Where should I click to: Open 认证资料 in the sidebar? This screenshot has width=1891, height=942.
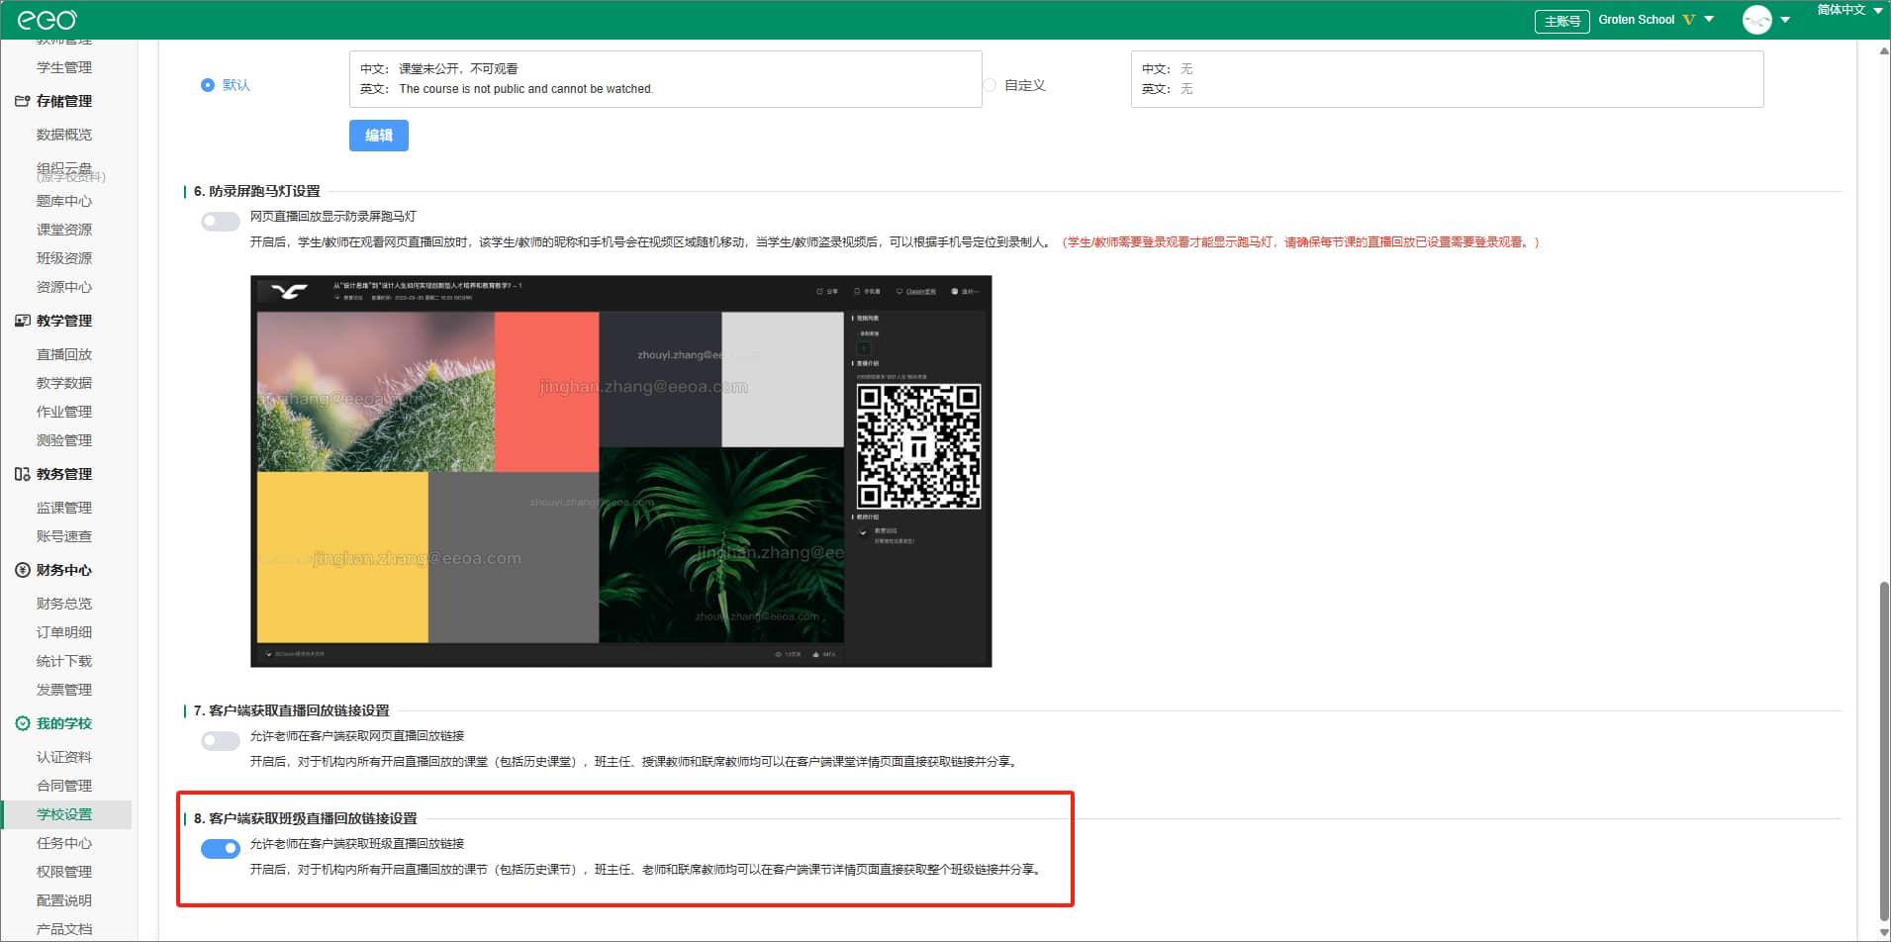click(64, 757)
